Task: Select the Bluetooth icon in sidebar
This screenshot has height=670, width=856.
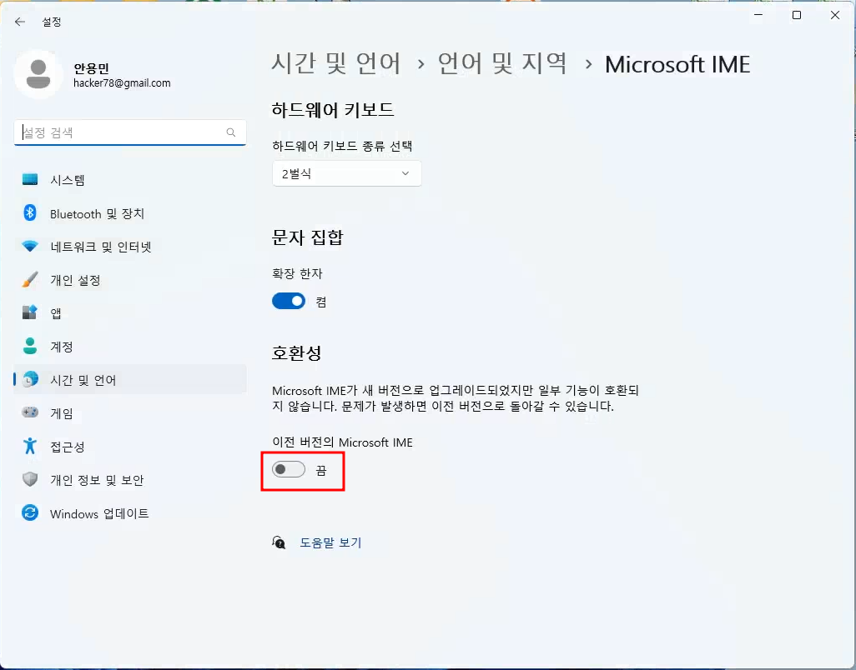Action: [x=30, y=213]
